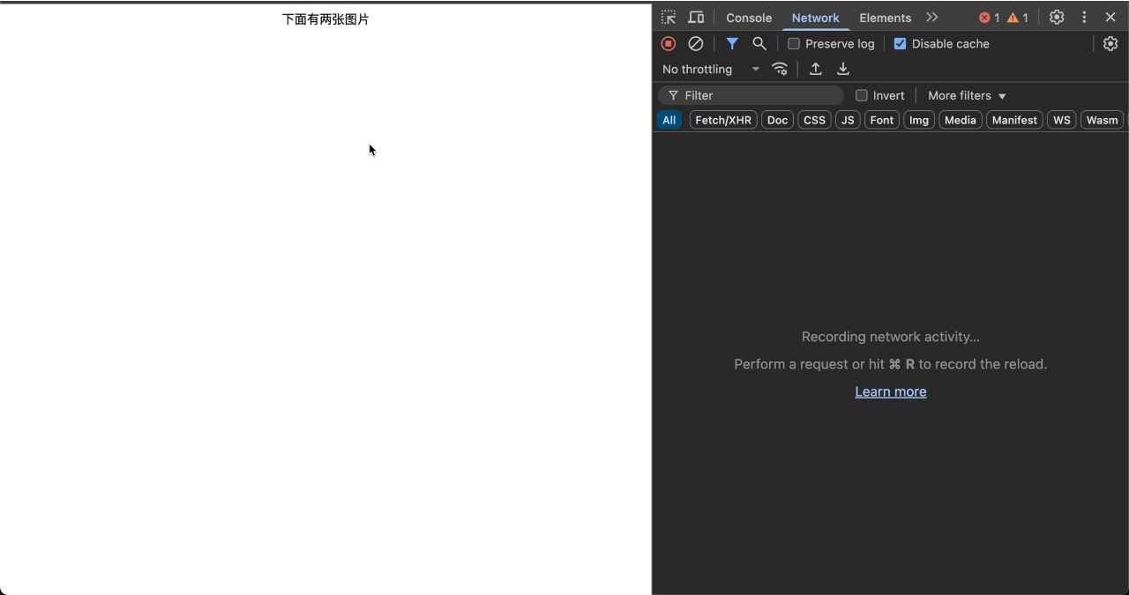Filter requests by Media type
This screenshot has height=595, width=1129.
(961, 120)
